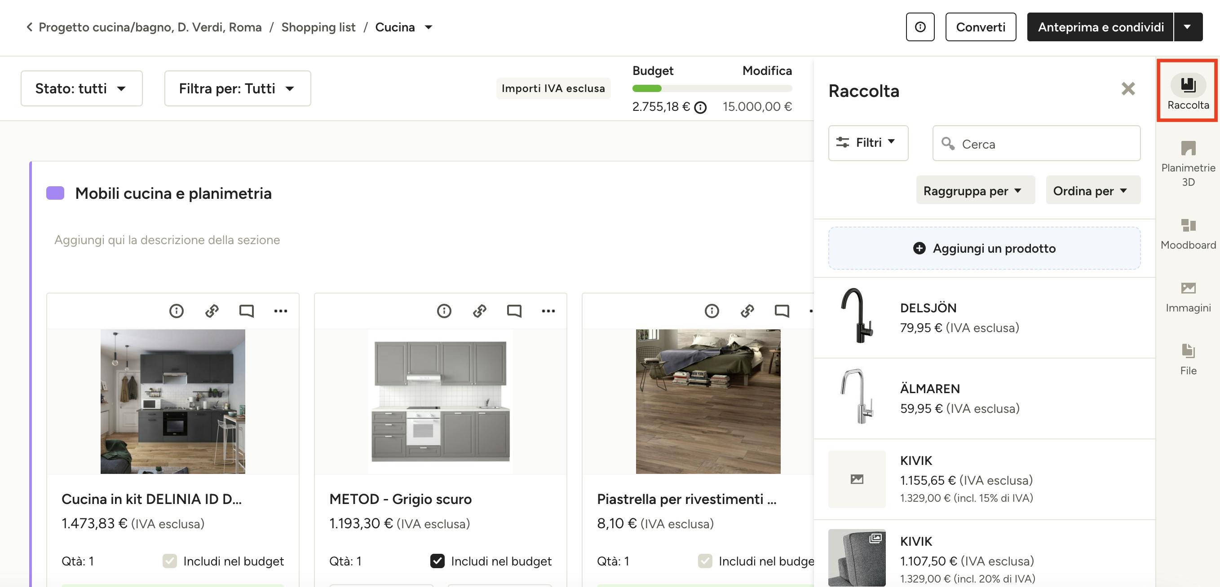This screenshot has width=1220, height=587.
Task: Open comments on Piastrella per rivestimenti card
Action: tap(782, 311)
